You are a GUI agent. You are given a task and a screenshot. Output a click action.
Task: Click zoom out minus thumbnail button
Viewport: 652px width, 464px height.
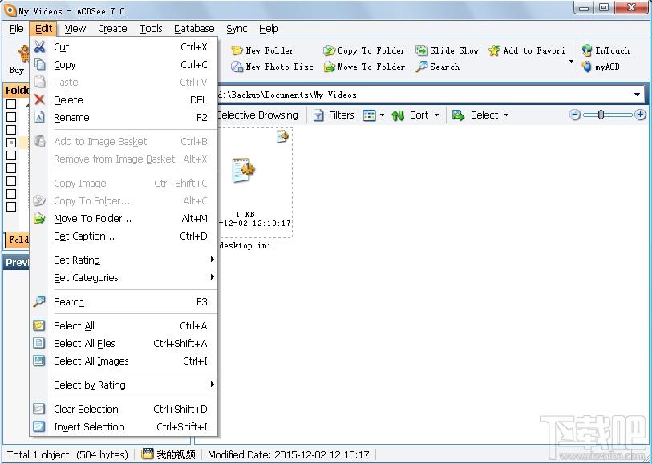(575, 115)
